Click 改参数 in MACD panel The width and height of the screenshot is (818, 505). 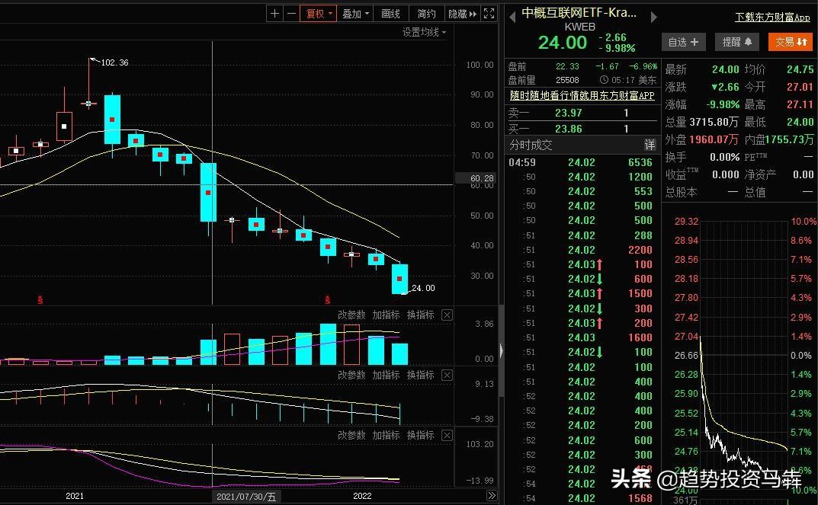(351, 375)
